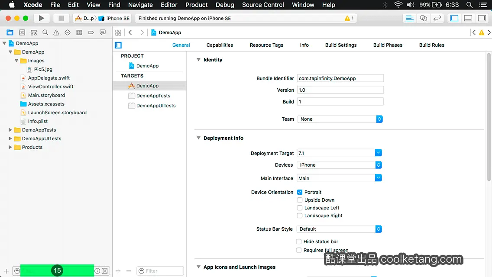Run the app with the Play button

pyautogui.click(x=41, y=18)
